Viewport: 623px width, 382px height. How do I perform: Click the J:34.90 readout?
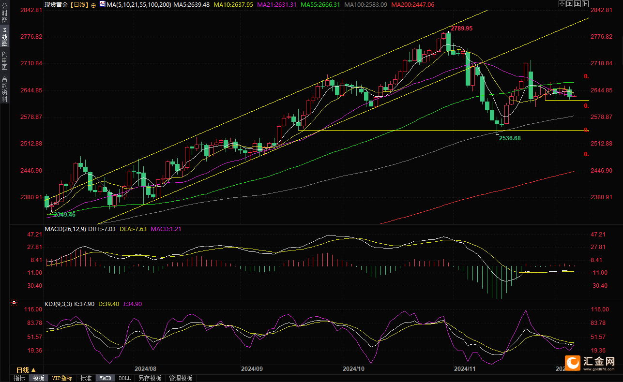[133, 304]
